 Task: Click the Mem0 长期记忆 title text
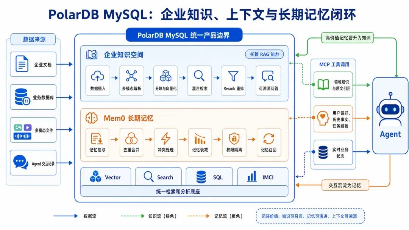pos(128,118)
